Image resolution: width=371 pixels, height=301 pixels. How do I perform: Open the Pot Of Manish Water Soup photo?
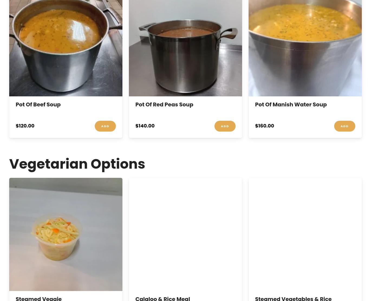point(305,48)
